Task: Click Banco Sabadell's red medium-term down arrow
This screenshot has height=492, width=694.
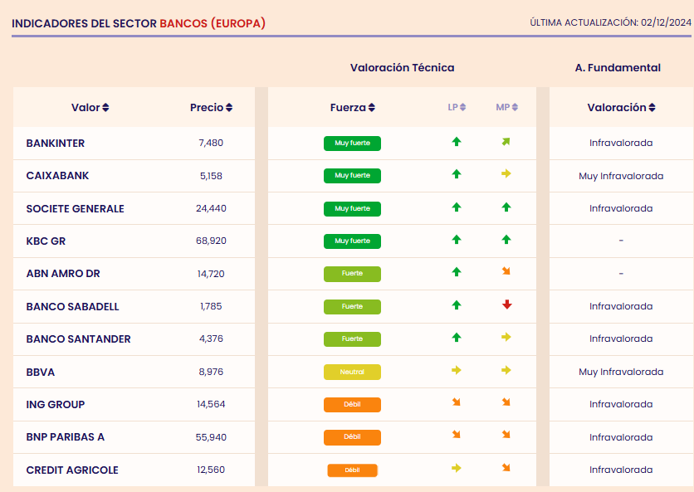Action: 506,305
